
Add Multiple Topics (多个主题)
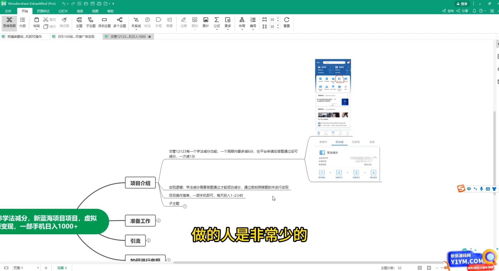[120, 22]
